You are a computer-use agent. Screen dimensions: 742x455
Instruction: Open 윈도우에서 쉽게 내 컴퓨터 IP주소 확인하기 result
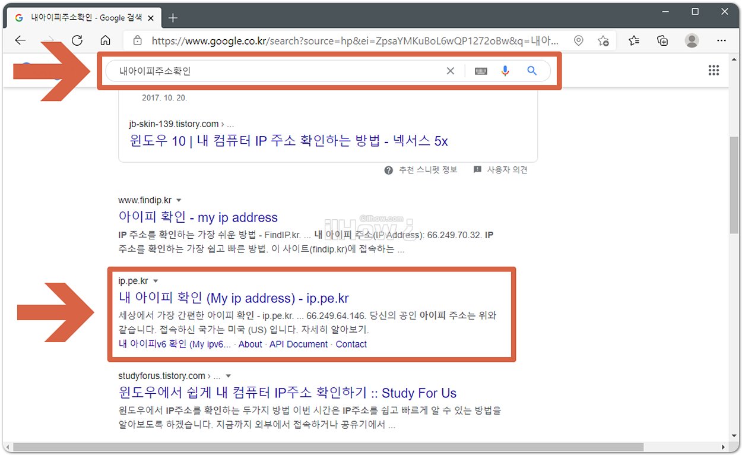[x=287, y=393]
